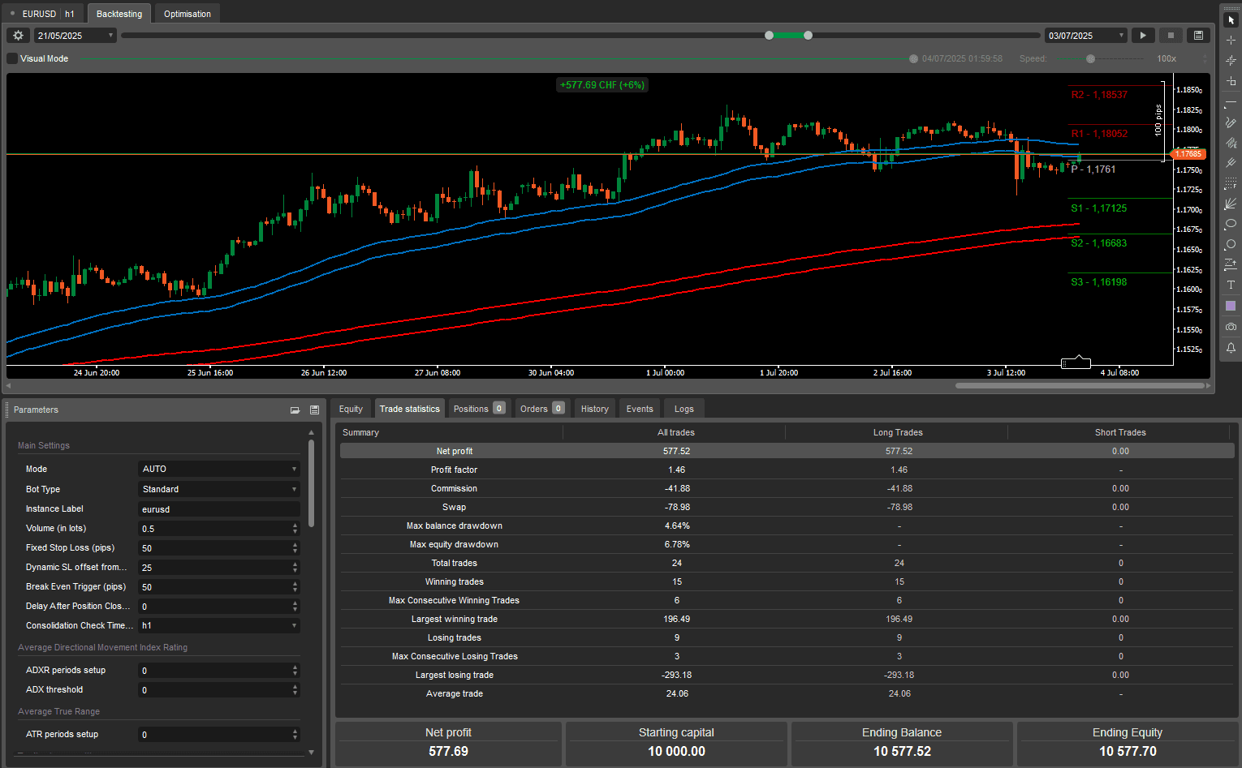Open Consolidation Check Time h1 dropdown

[219, 625]
